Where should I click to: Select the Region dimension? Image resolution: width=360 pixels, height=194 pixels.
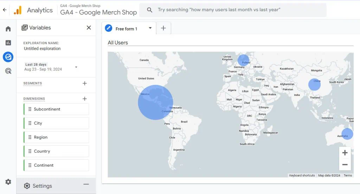(x=57, y=137)
